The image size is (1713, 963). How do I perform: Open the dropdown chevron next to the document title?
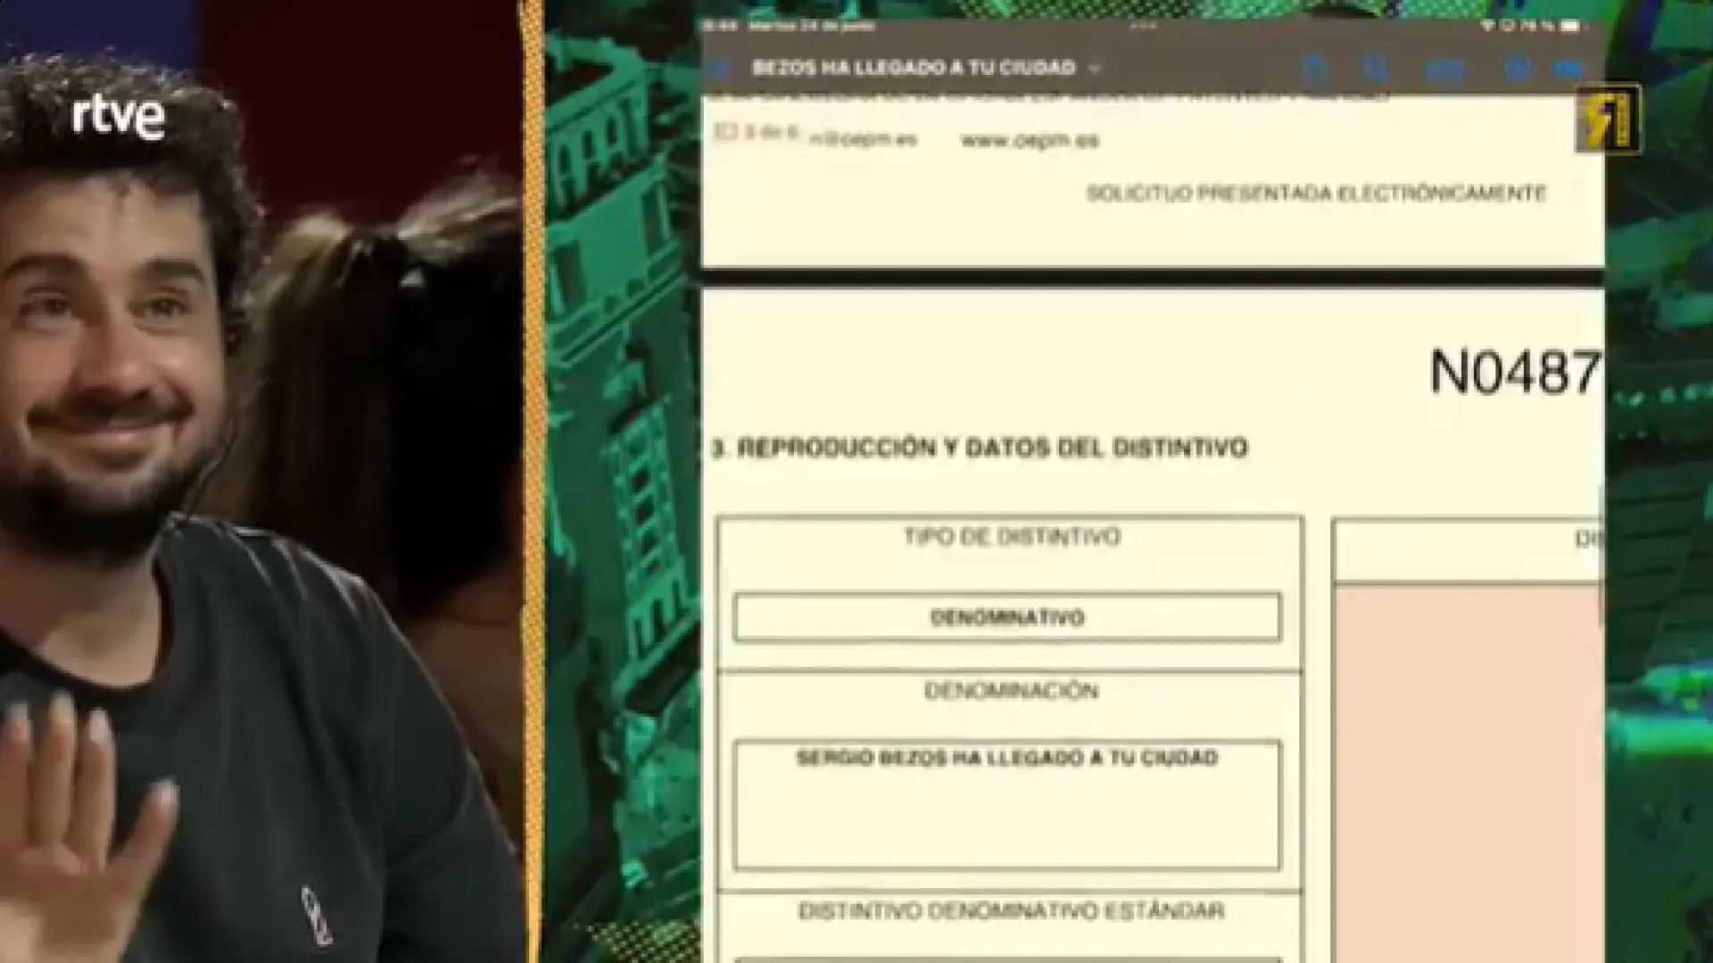tap(1093, 69)
